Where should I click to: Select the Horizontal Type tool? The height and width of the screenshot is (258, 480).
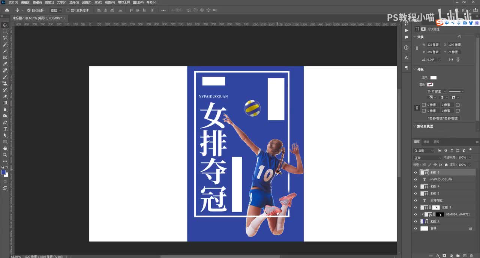tap(5, 129)
